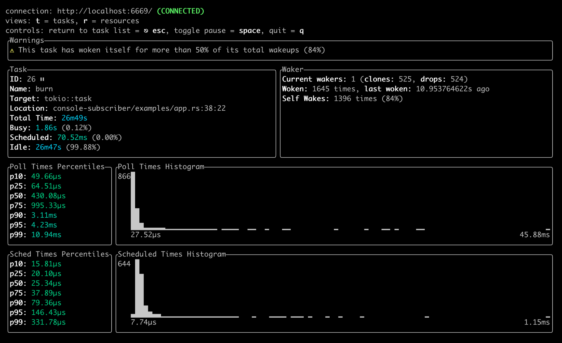Click the yellow warning triangle icon
The image size is (562, 343).
coord(12,50)
